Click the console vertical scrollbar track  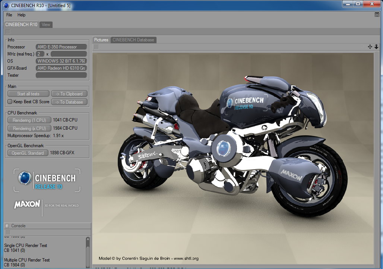(88, 255)
